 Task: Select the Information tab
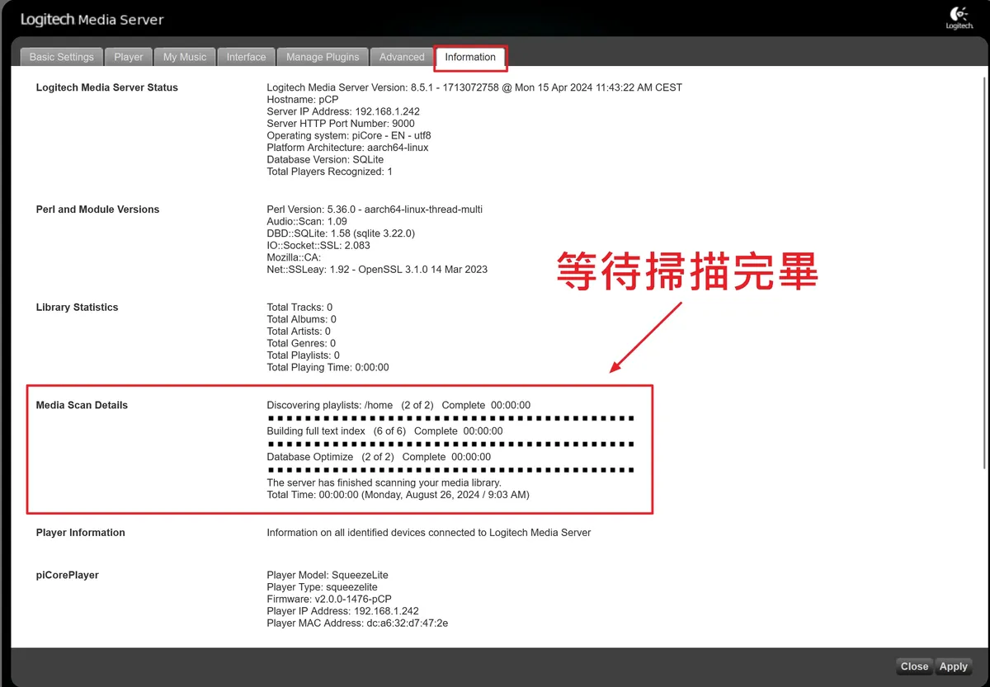tap(470, 57)
